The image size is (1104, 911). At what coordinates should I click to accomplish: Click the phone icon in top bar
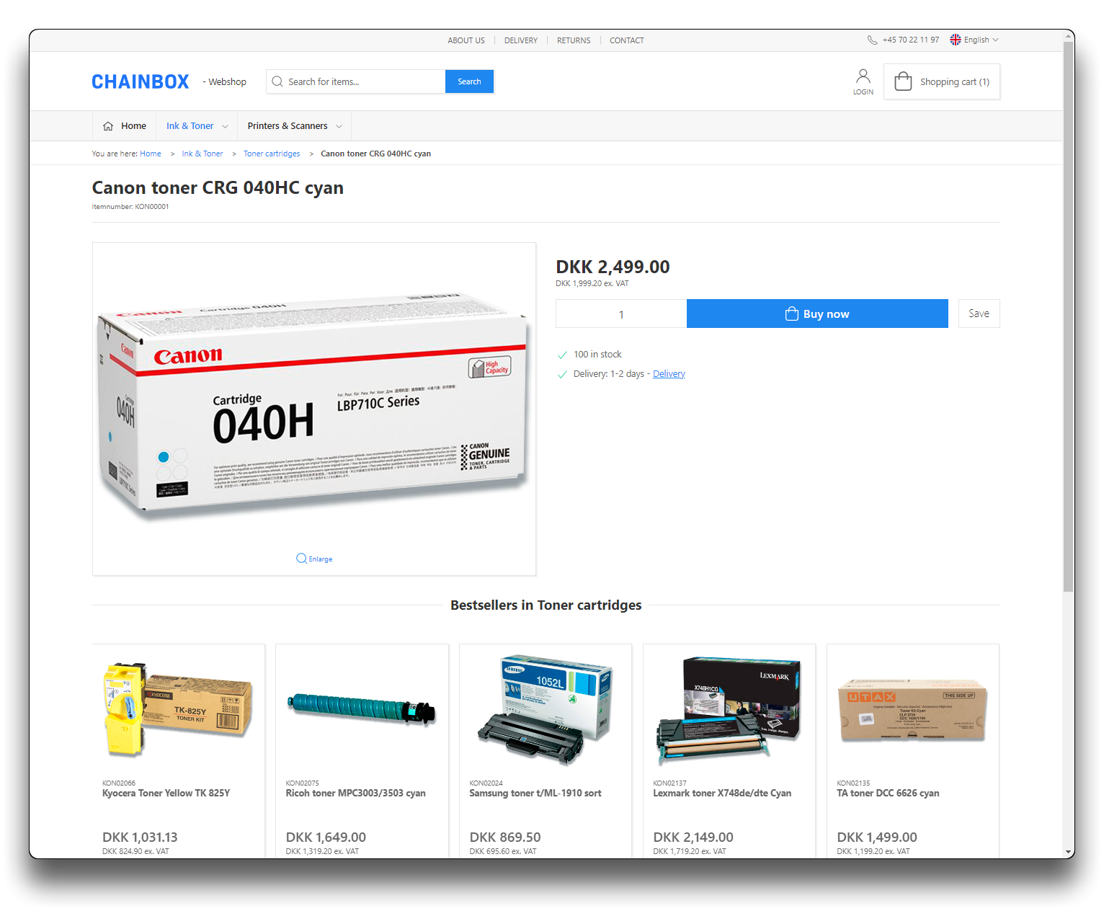pyautogui.click(x=872, y=40)
